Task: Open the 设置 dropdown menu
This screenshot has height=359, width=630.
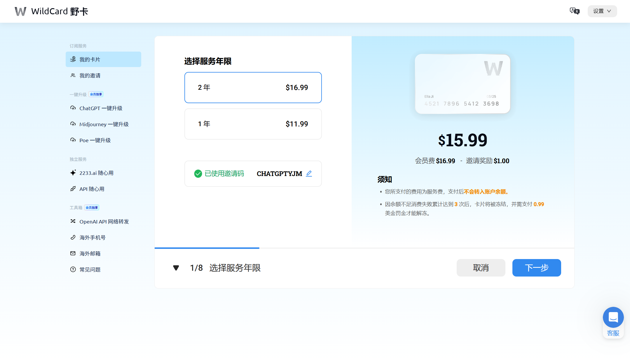Action: tap(602, 11)
